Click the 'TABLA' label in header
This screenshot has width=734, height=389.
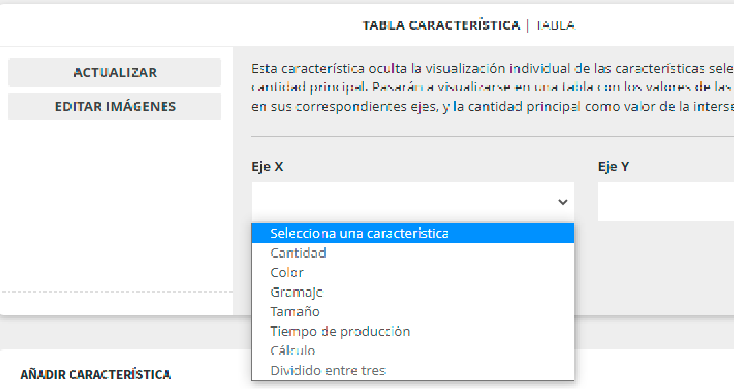[554, 25]
